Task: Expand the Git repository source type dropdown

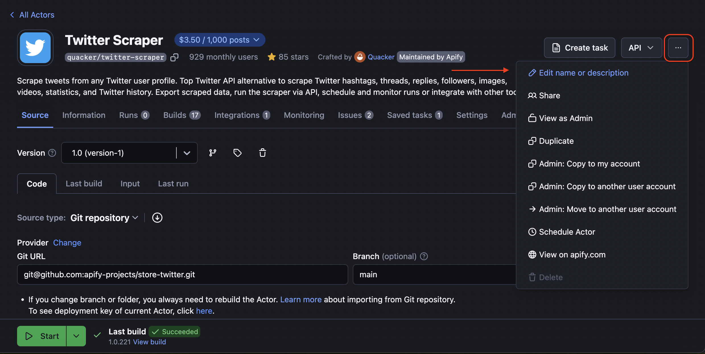Action: 104,218
